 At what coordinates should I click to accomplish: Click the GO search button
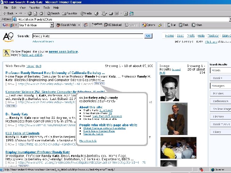(148, 36)
